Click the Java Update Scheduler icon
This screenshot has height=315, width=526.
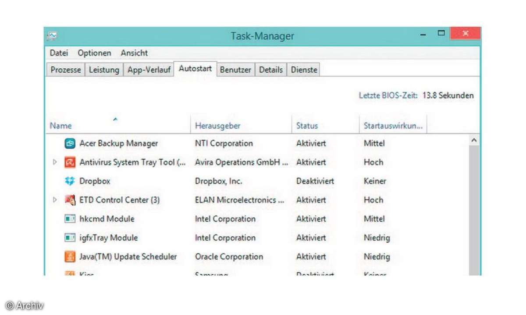70,256
